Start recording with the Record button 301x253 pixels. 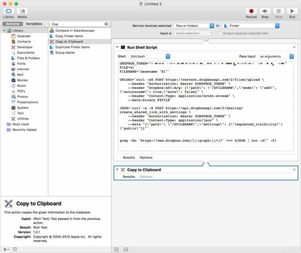pos(251,11)
